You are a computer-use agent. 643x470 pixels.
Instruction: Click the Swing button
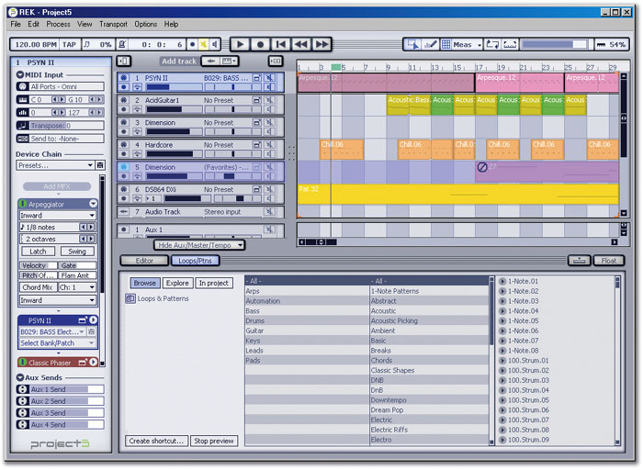pyautogui.click(x=77, y=252)
